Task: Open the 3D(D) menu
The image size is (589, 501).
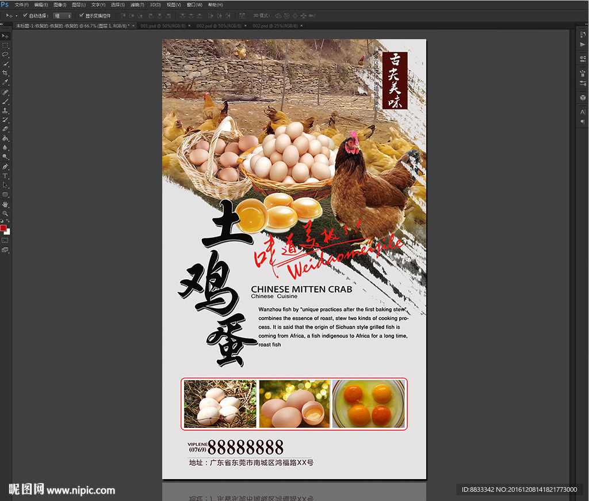Action: point(155,5)
